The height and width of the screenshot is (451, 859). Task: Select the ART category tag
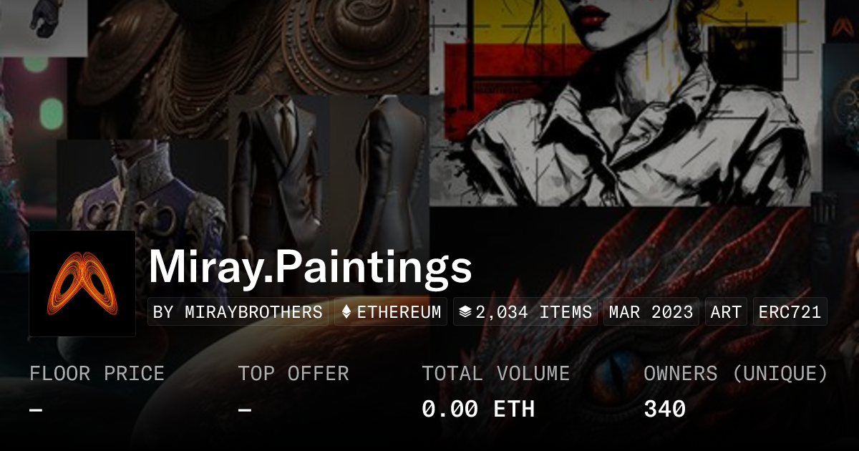726,312
